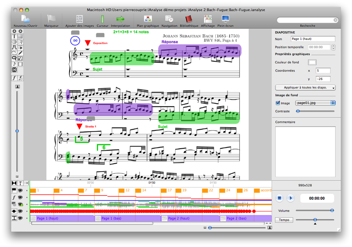
Task: Click the Position temporelle stepper arrows
Action: coord(334,47)
